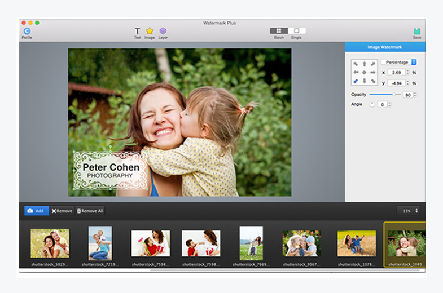Align watermark to top-left arrow
443x293 pixels.
click(x=356, y=64)
